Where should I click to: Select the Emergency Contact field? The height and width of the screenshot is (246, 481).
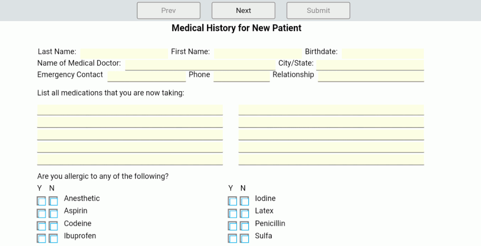pos(146,77)
